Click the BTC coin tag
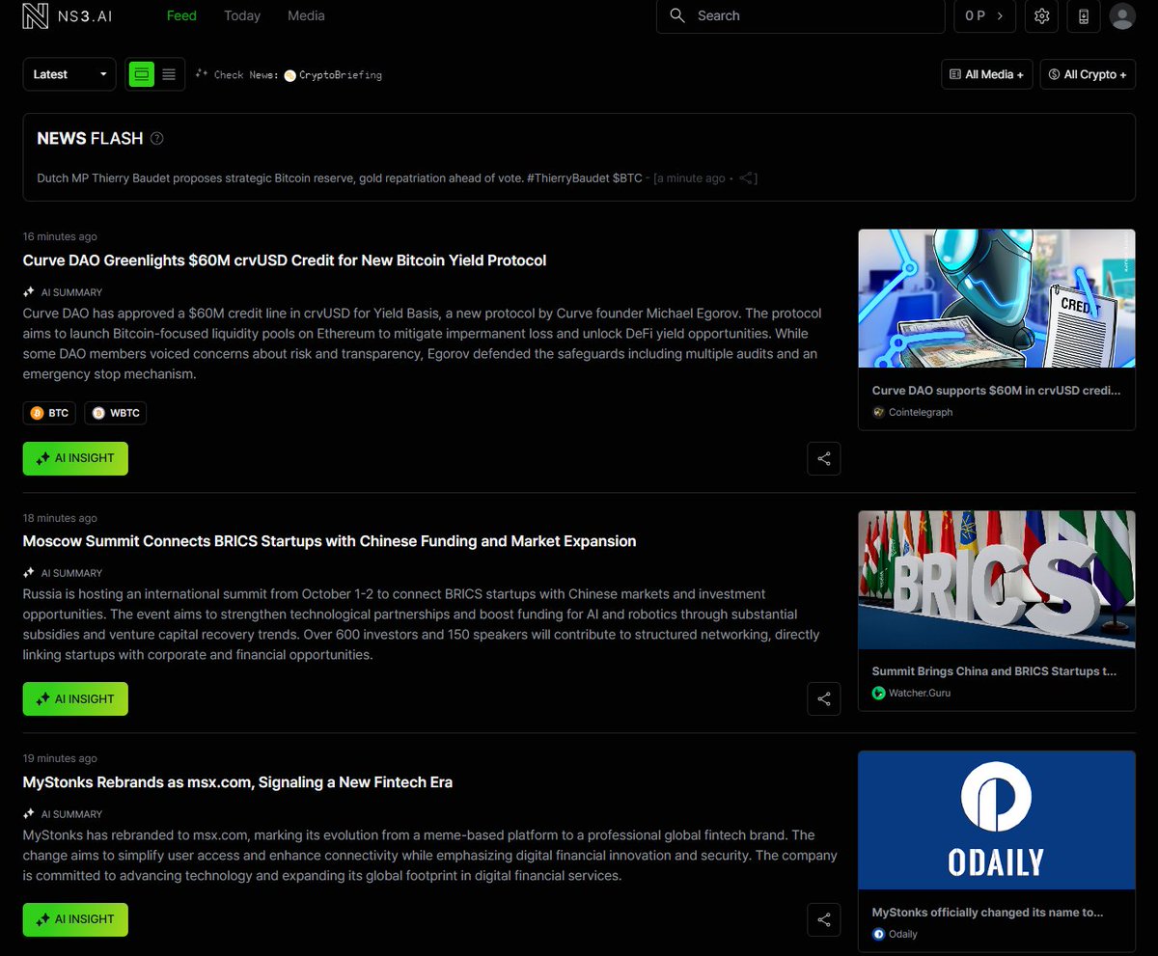This screenshot has width=1158, height=956. point(50,413)
